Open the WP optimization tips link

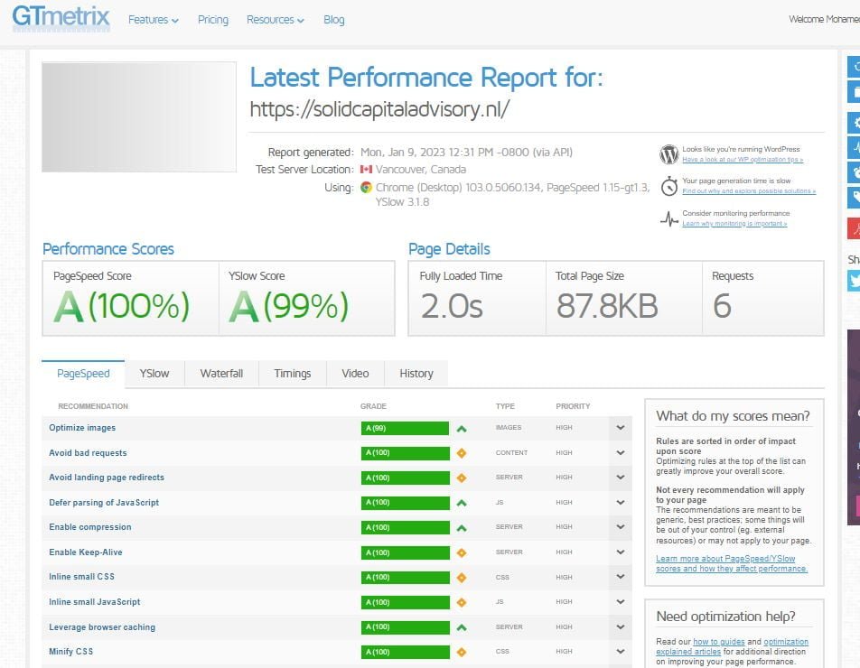click(x=742, y=160)
